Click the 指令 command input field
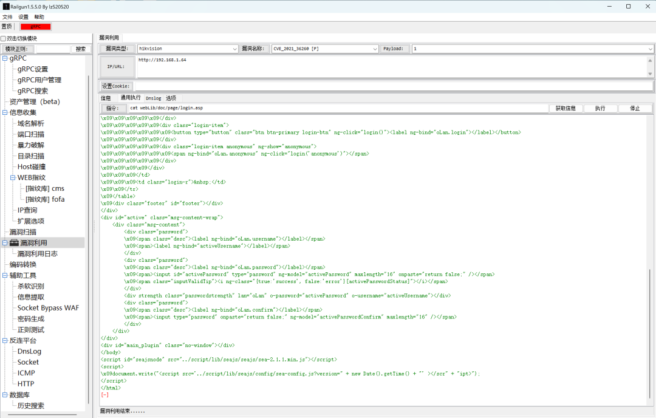 338,108
